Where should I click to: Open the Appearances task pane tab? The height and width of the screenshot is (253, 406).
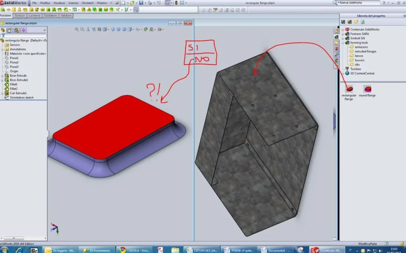coord(336,60)
